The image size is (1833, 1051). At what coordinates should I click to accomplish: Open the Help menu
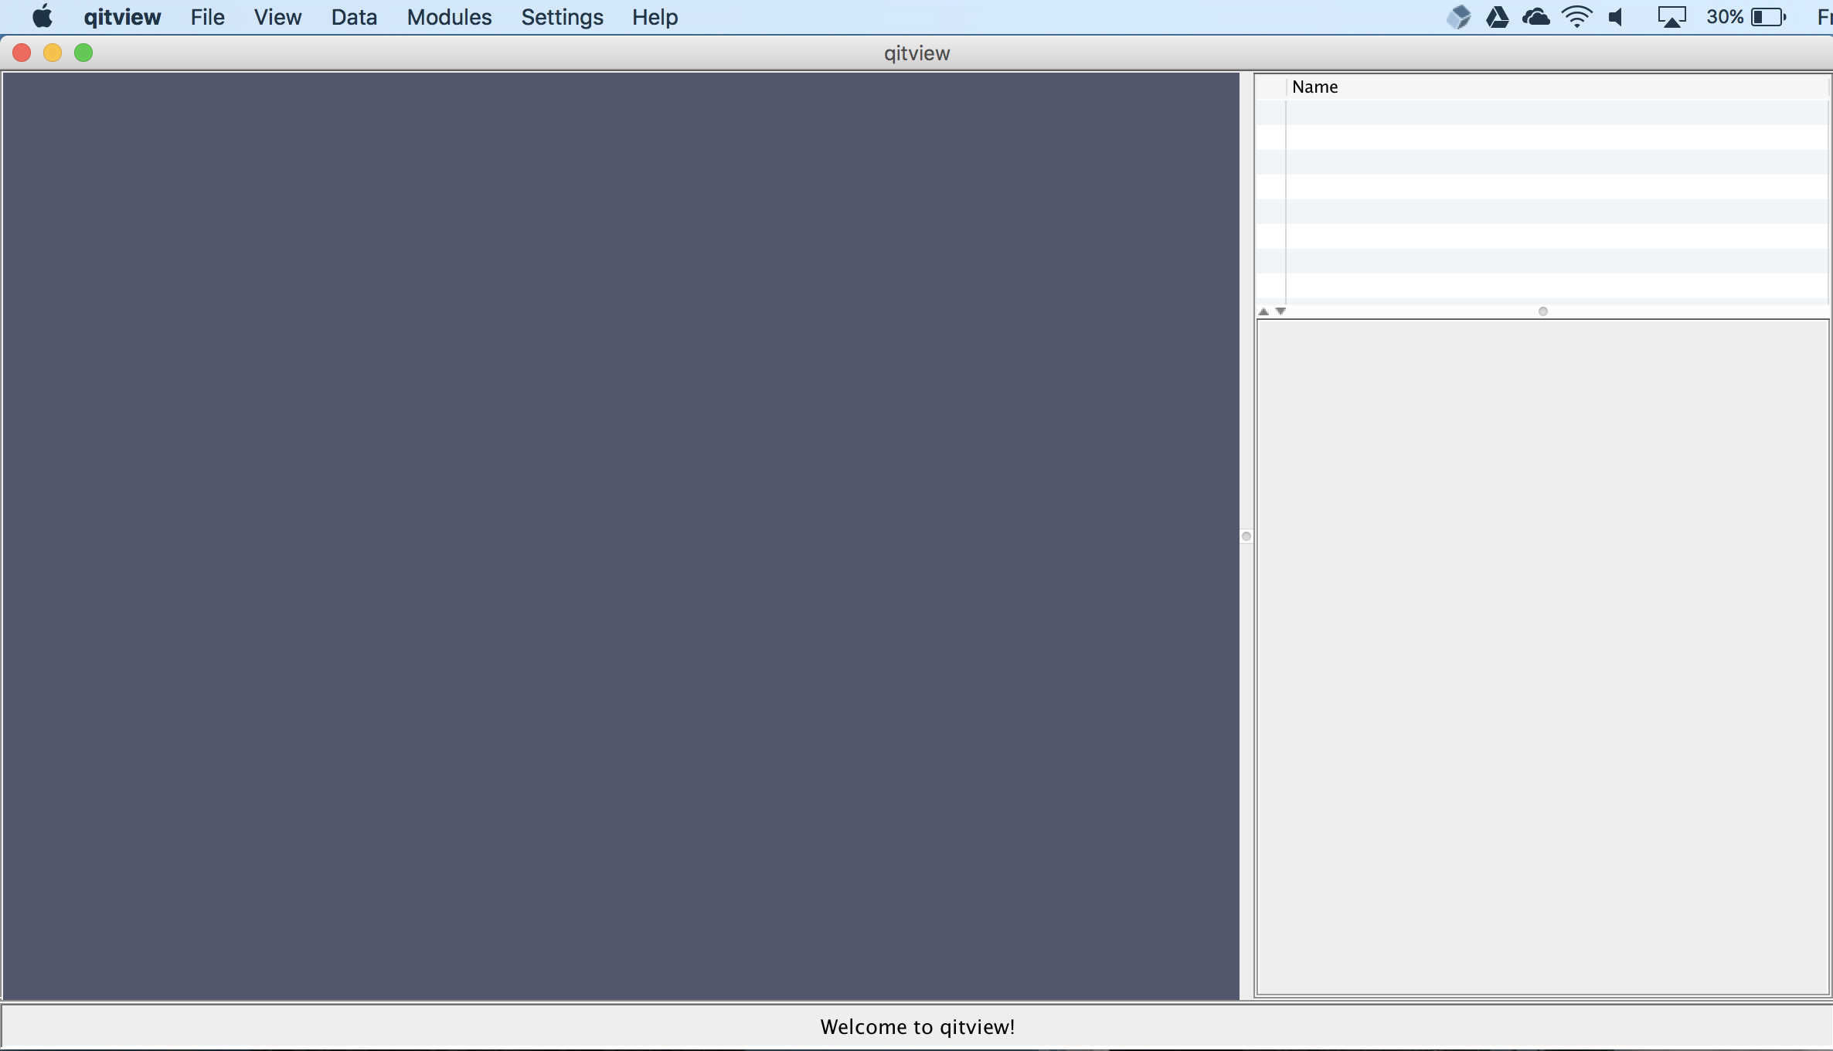tap(655, 17)
